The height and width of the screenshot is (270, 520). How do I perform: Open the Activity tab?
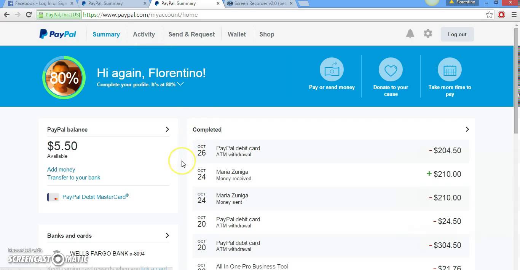pos(144,34)
